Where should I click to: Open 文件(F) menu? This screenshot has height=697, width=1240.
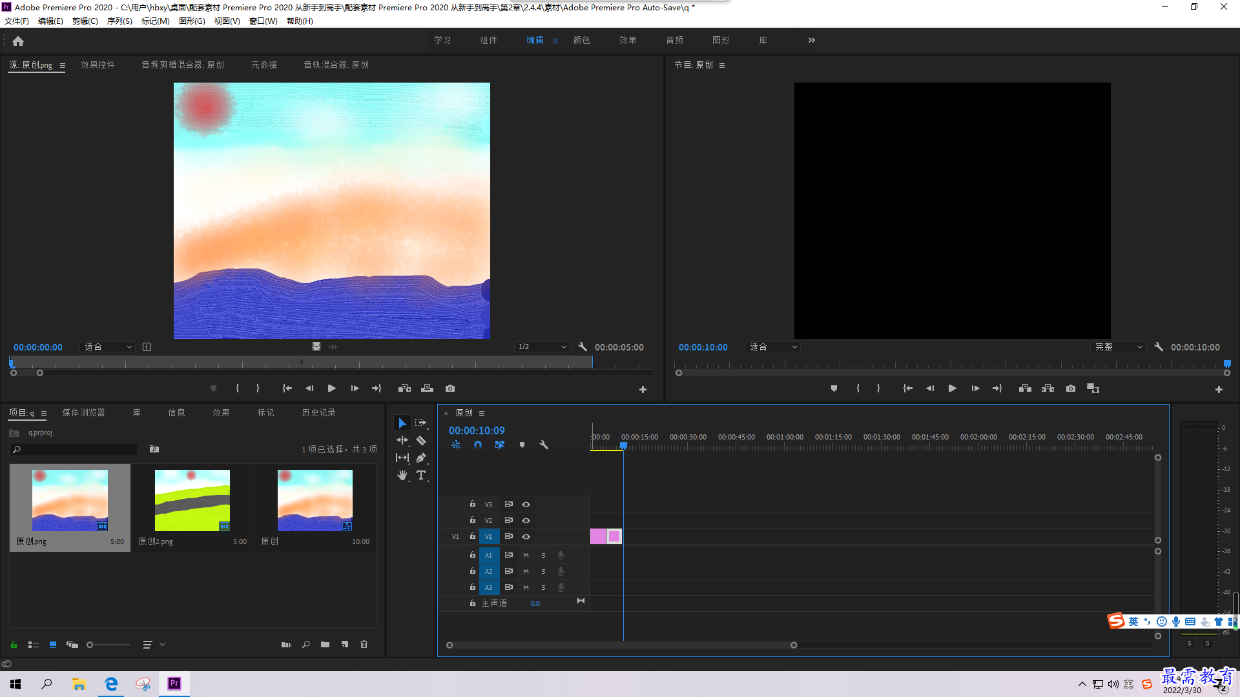tap(16, 21)
